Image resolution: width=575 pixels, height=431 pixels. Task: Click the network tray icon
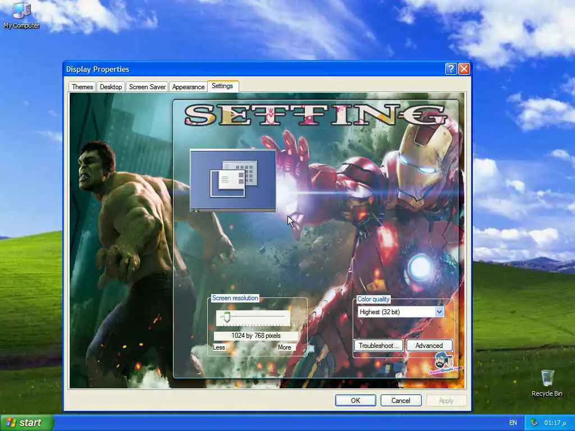pyautogui.click(x=535, y=423)
